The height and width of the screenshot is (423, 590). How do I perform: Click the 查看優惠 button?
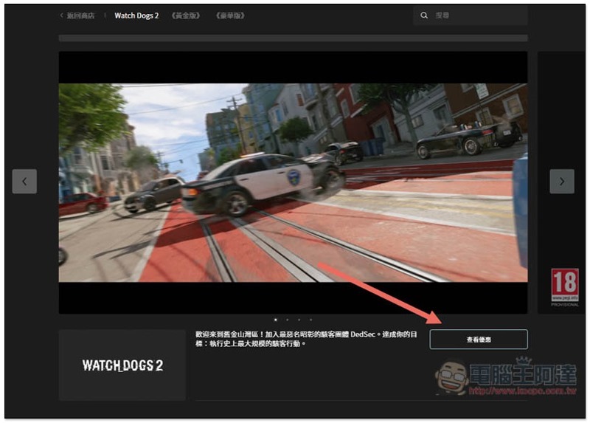(x=479, y=340)
